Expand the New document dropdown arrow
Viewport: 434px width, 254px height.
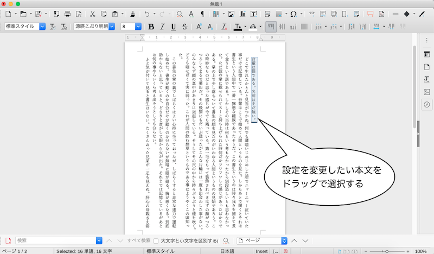[16, 14]
